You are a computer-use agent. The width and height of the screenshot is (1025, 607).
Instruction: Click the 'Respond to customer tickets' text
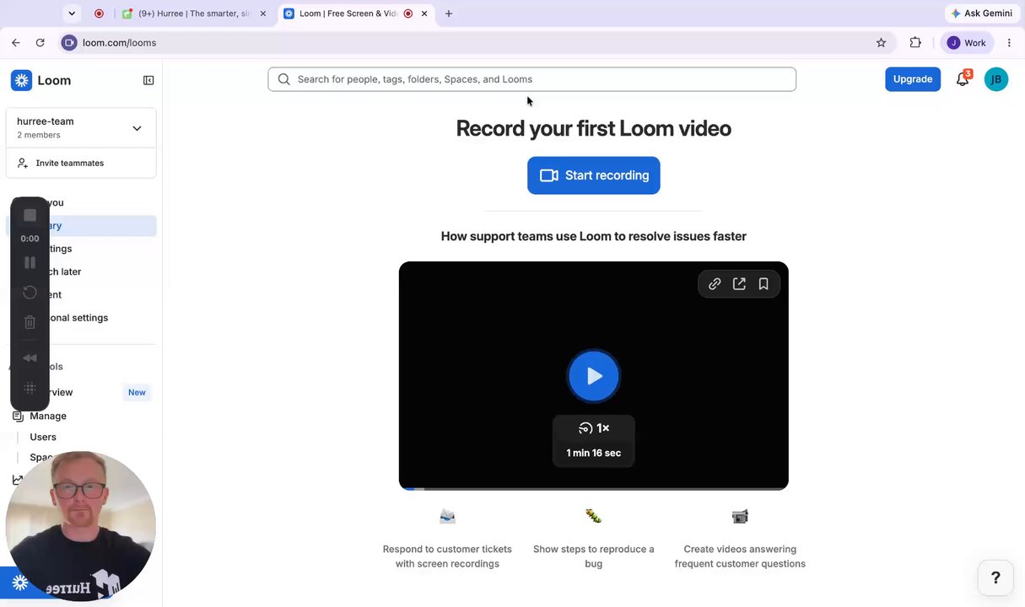(447, 556)
